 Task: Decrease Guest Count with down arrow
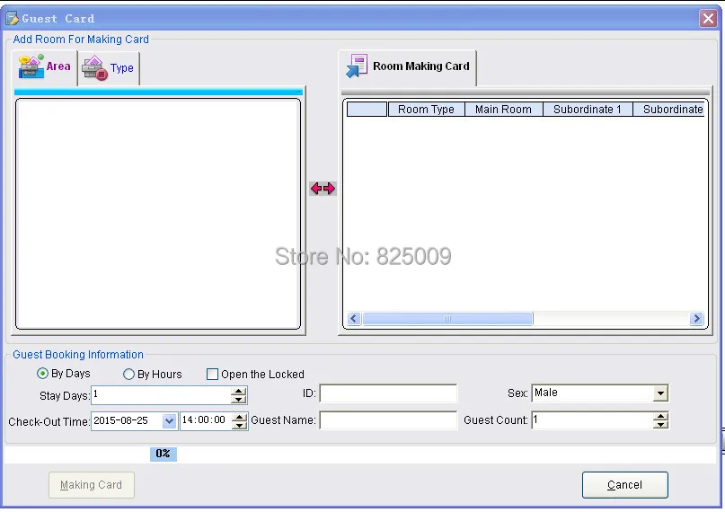click(660, 425)
